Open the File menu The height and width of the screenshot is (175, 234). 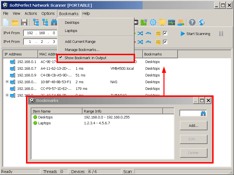coord(6,13)
